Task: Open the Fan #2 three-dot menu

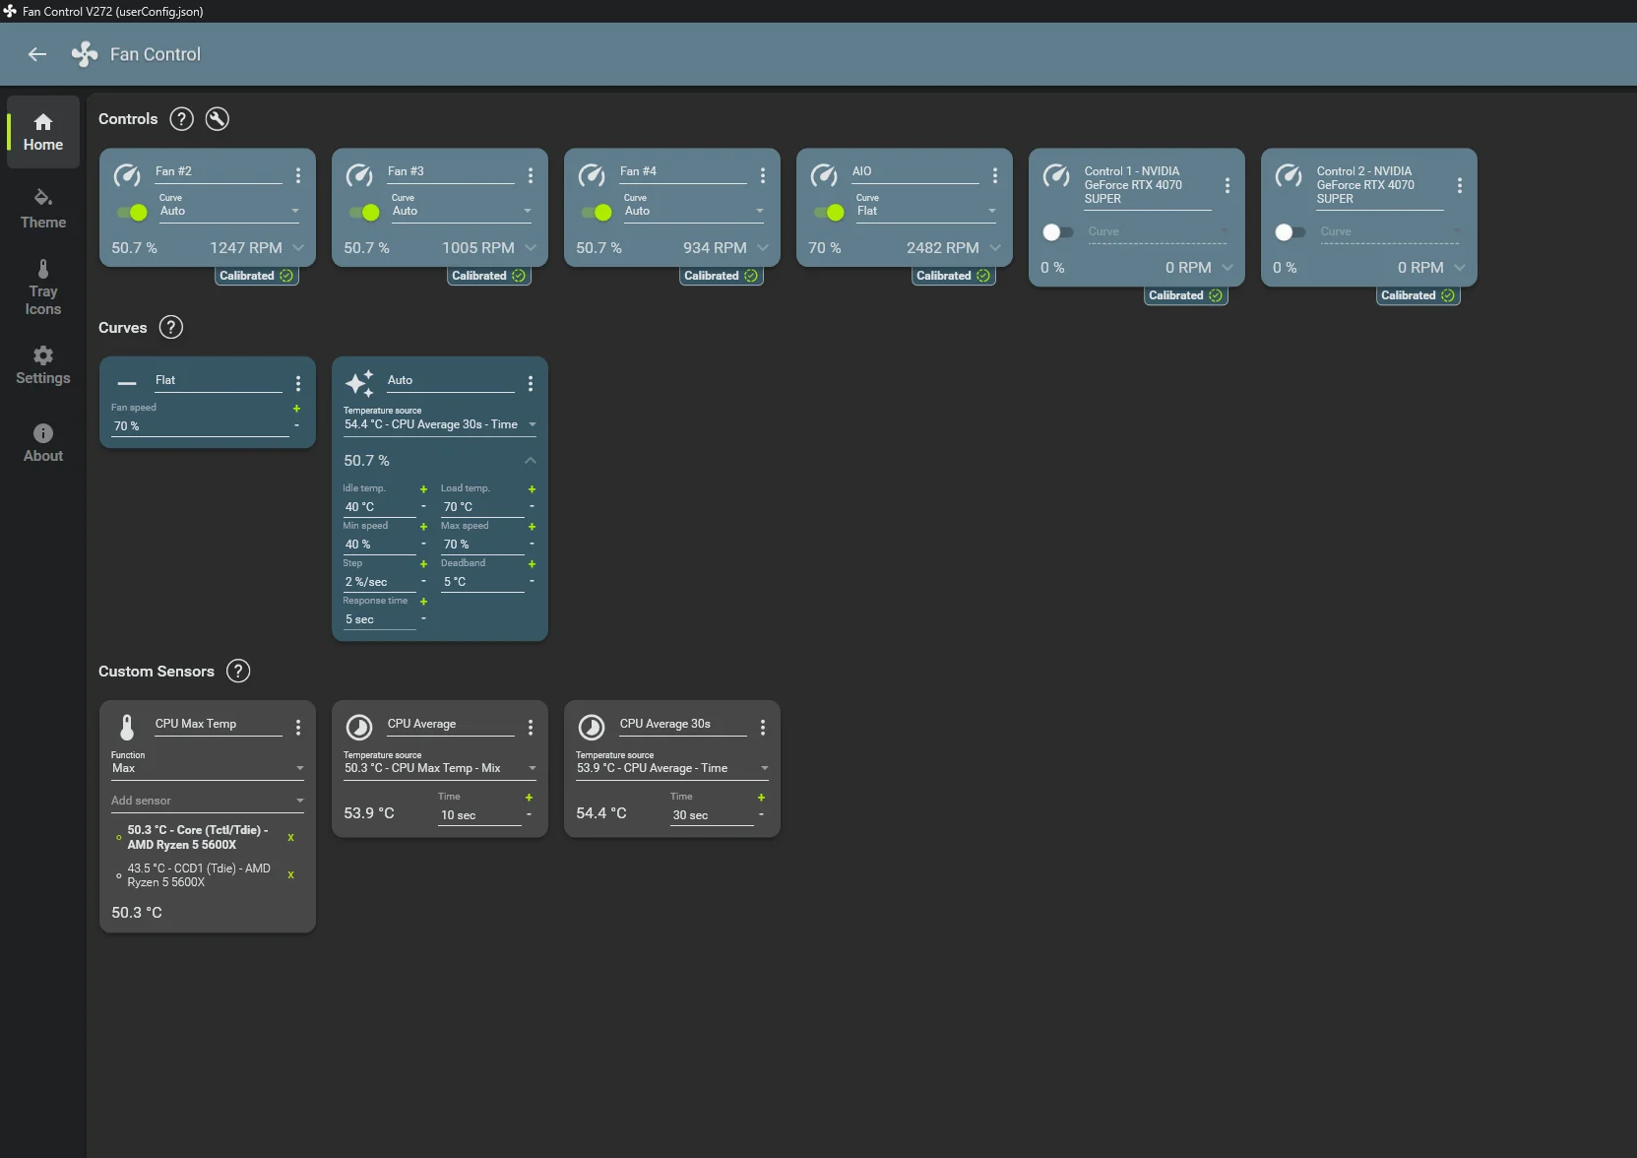Action: [x=298, y=175]
